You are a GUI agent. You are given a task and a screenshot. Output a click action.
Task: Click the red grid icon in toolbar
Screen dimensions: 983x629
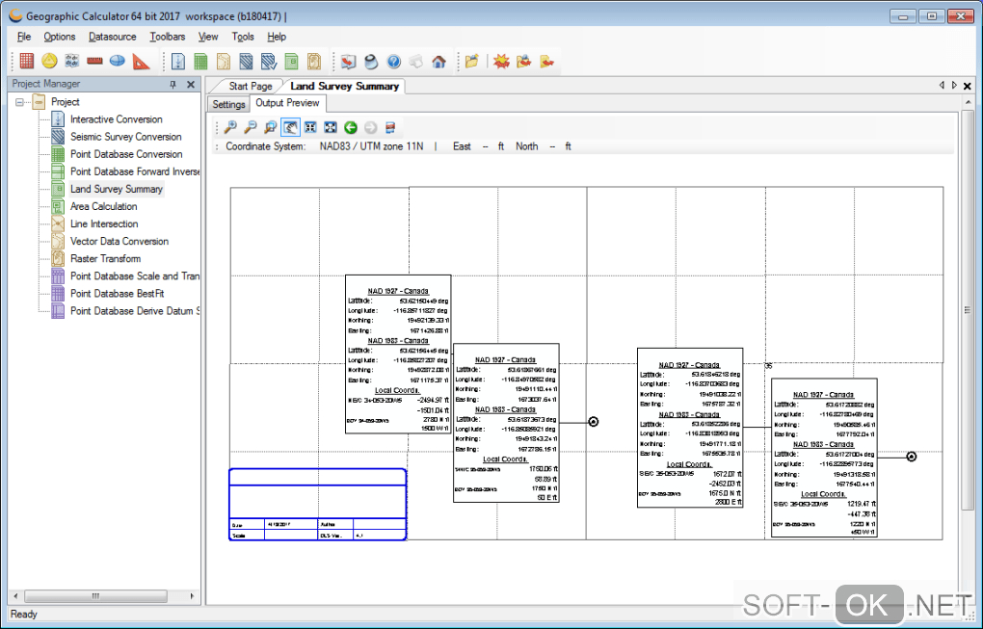pyautogui.click(x=27, y=62)
